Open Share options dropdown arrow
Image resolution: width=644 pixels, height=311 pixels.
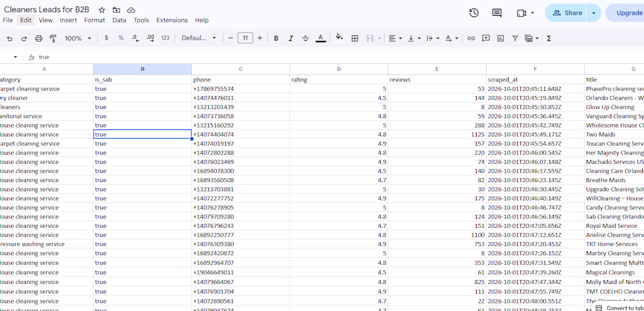(x=594, y=13)
